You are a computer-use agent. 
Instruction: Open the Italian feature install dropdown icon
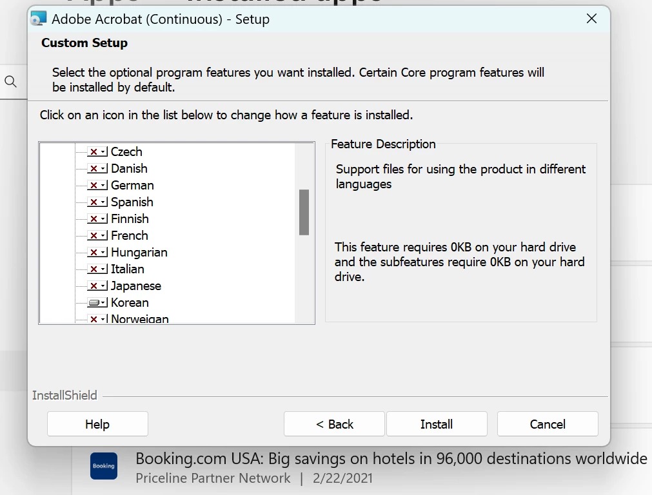(x=97, y=269)
